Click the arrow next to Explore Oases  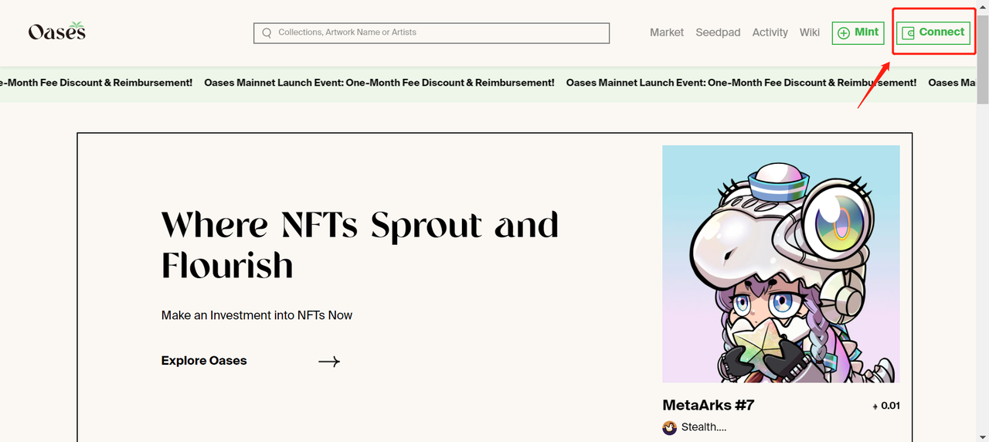[329, 361]
